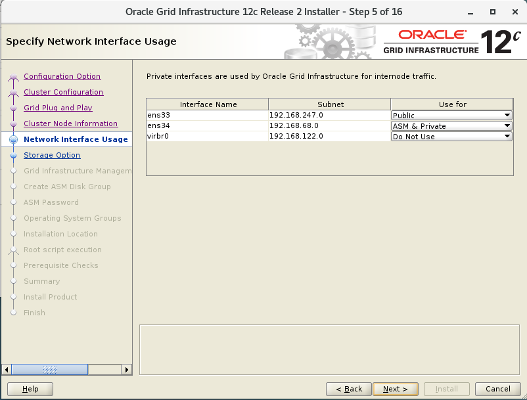Viewport: 527px width, 400px height.
Task: Click subnet 192.168.122.0 cell
Action: click(x=329, y=136)
